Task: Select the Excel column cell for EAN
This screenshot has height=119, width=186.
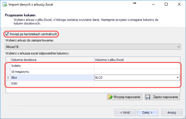Action: (x=137, y=84)
